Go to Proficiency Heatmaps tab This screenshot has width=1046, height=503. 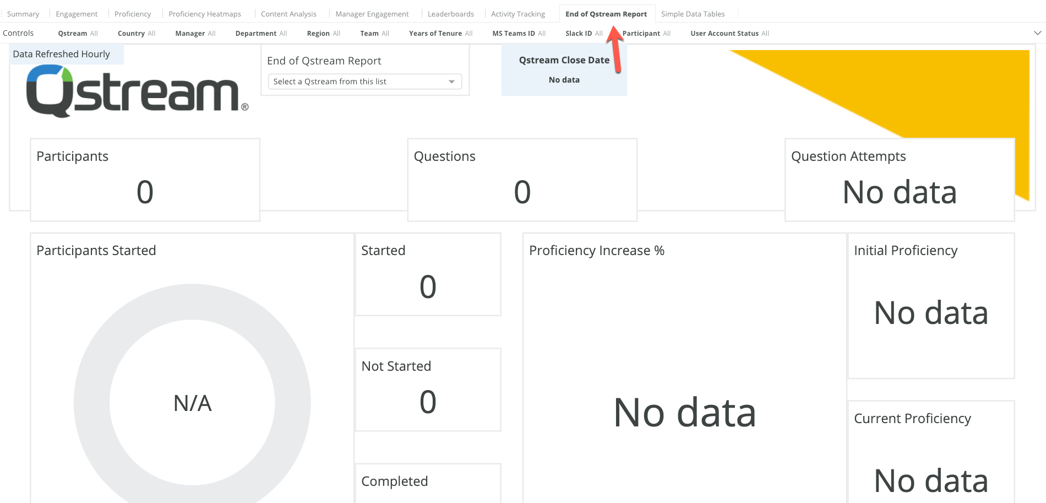[x=205, y=14]
